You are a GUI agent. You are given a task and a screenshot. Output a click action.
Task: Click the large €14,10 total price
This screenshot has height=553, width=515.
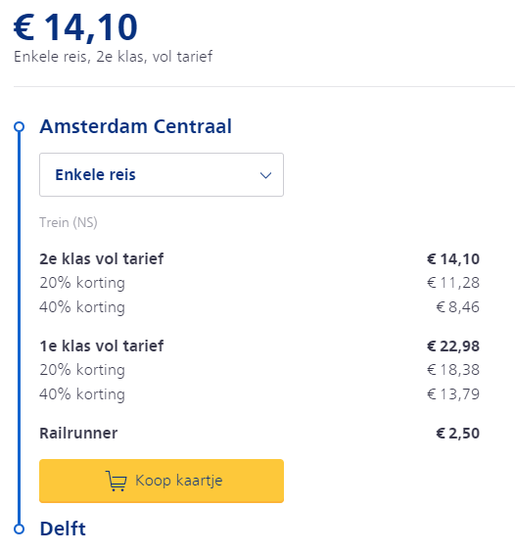pos(75,27)
